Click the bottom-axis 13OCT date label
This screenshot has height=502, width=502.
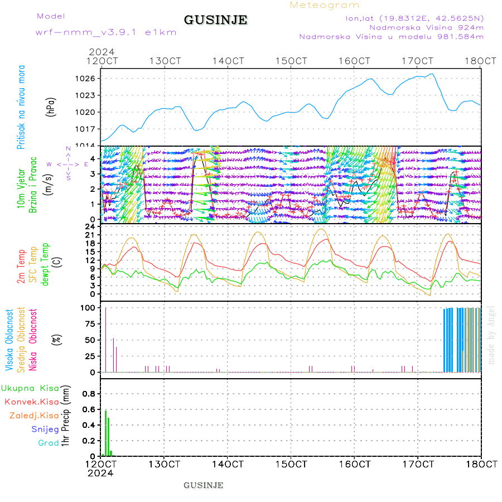click(164, 464)
